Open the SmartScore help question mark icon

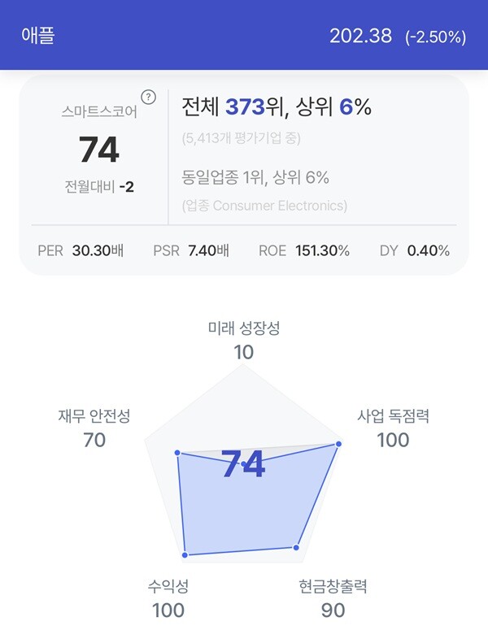coord(148,98)
